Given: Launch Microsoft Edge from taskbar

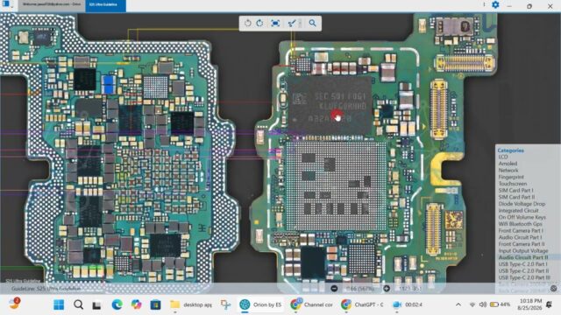Looking at the screenshot, I should [117, 304].
